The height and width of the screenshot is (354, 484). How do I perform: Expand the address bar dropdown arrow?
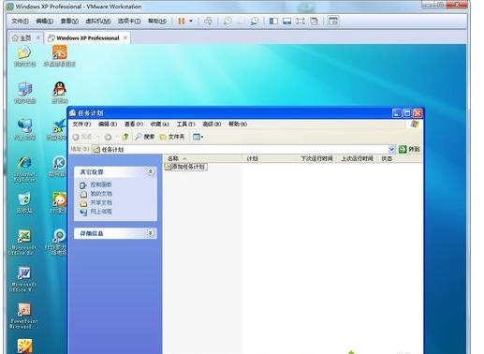coord(391,149)
